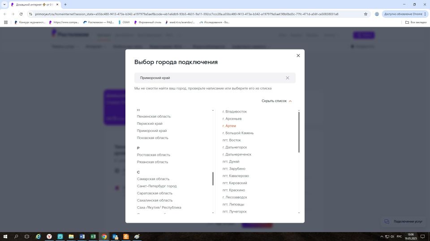Open Chrome profile icon
The height and width of the screenshot is (241, 430).
click(x=377, y=14)
